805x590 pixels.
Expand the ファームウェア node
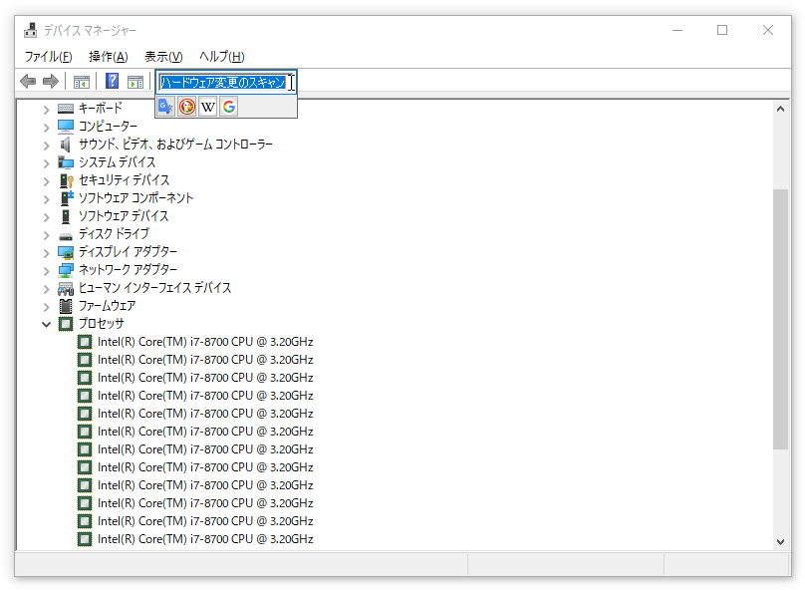(x=46, y=307)
